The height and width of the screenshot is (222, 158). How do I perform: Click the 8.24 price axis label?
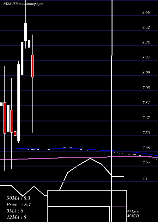click(x=146, y=58)
